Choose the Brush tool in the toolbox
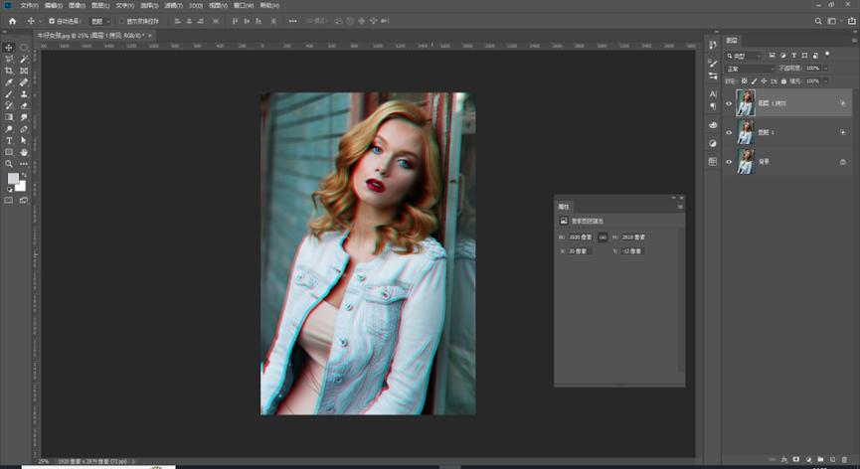Image resolution: width=860 pixels, height=469 pixels. point(9,94)
